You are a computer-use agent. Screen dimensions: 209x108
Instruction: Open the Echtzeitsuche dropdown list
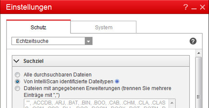(x=88, y=41)
